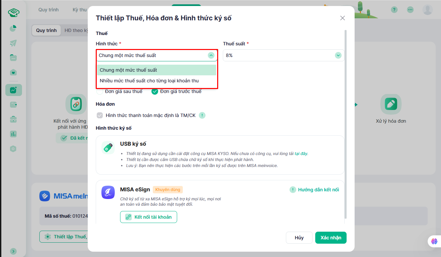Click info icon beside TM/CK payment option

click(202, 115)
